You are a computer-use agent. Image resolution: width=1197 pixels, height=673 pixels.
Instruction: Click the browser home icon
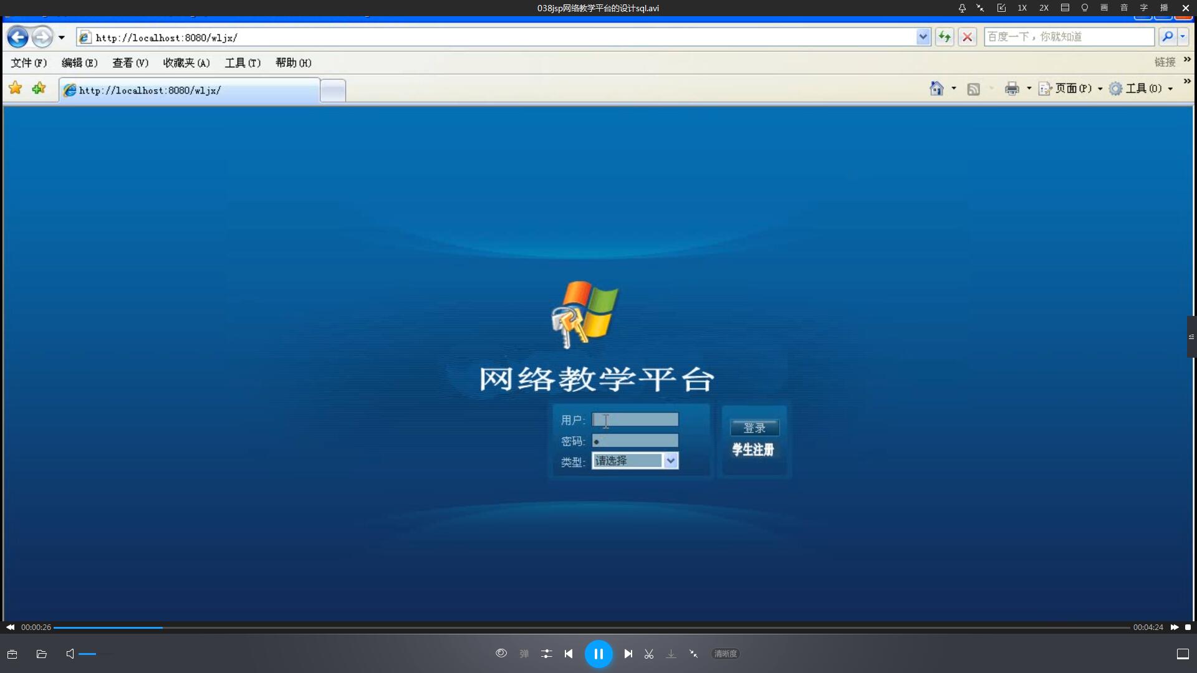tap(936, 88)
